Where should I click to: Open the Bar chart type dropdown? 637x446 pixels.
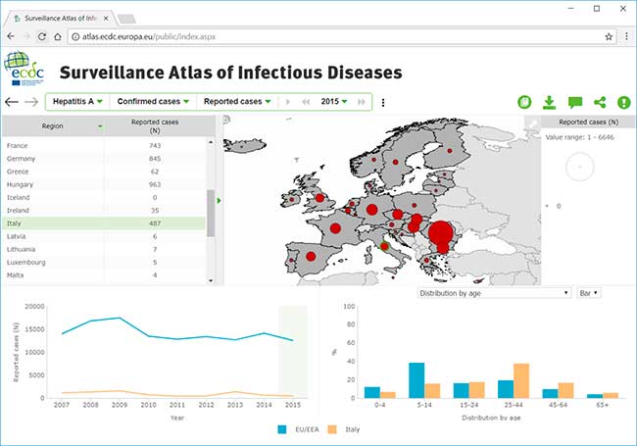pyautogui.click(x=589, y=293)
